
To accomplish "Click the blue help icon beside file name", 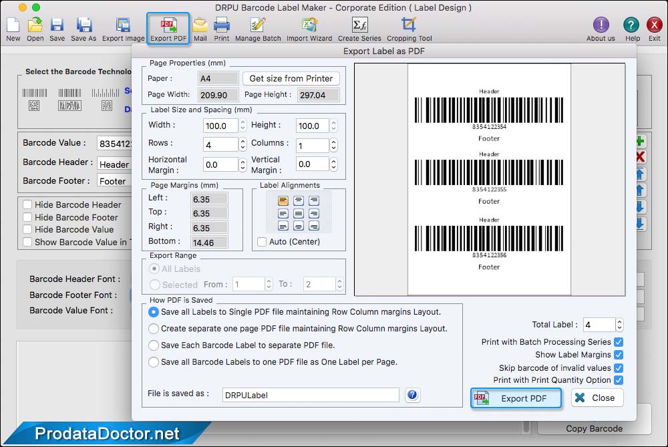I will click(412, 395).
